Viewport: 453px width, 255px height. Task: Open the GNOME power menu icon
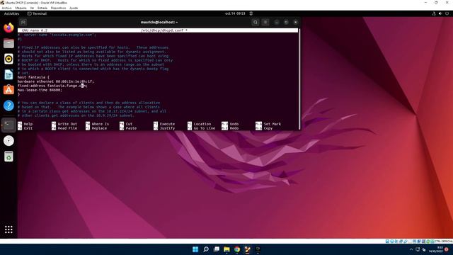click(447, 13)
